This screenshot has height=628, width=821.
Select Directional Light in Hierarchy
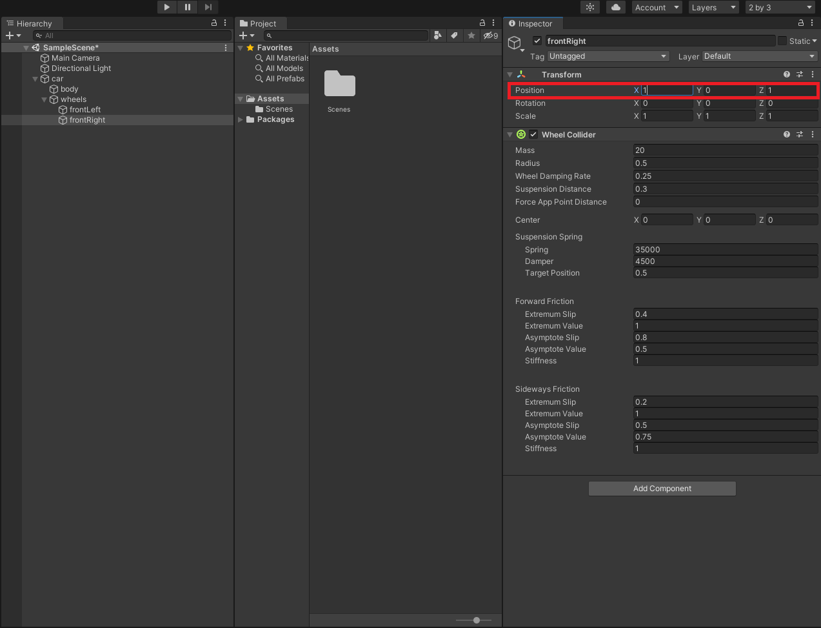click(81, 68)
